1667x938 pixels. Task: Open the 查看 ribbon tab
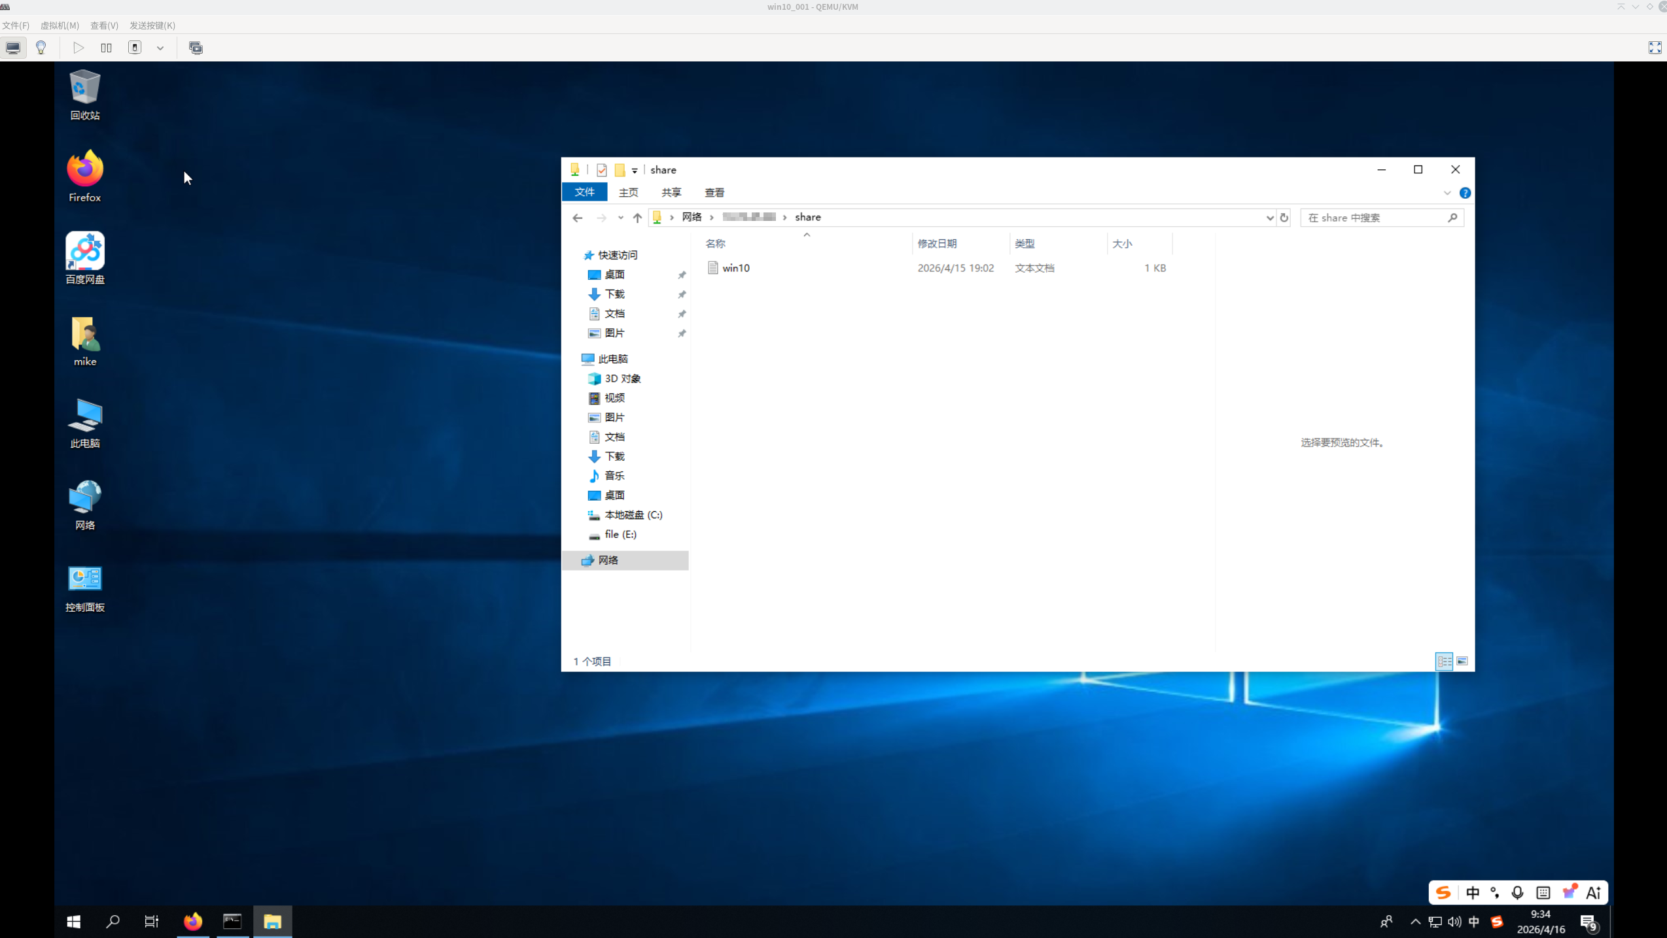pyautogui.click(x=714, y=192)
